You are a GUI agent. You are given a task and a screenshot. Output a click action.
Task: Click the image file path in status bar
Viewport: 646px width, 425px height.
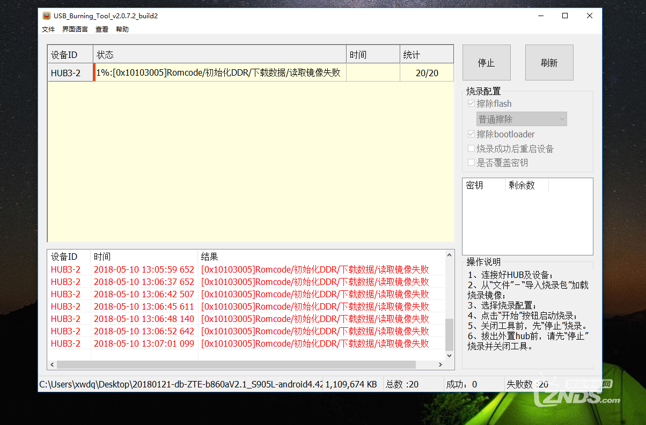pyautogui.click(x=181, y=384)
